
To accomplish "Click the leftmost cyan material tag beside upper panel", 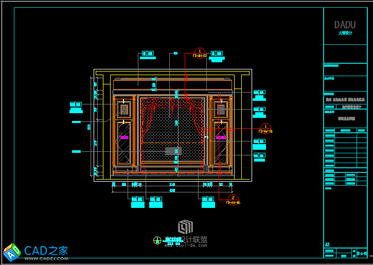I will (x=76, y=107).
